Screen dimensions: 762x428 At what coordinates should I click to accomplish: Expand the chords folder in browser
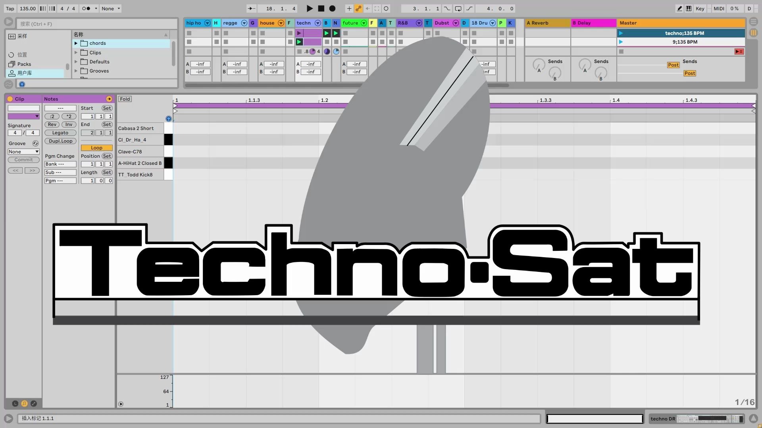click(x=76, y=43)
